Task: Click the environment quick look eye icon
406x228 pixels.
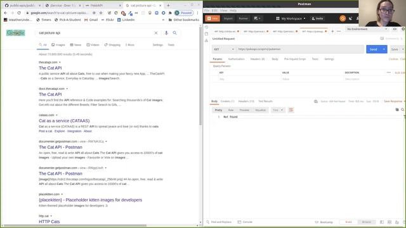Action: pyautogui.click(x=395, y=29)
